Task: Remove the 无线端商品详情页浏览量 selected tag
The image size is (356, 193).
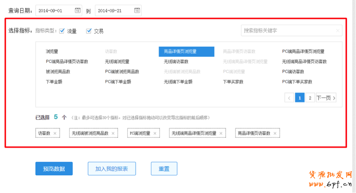Action: (221, 133)
